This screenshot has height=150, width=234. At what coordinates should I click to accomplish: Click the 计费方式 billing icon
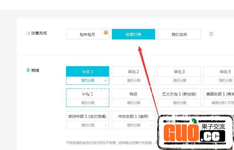(28, 33)
